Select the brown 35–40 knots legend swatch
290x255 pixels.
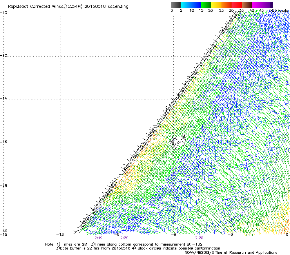pos(247,5)
